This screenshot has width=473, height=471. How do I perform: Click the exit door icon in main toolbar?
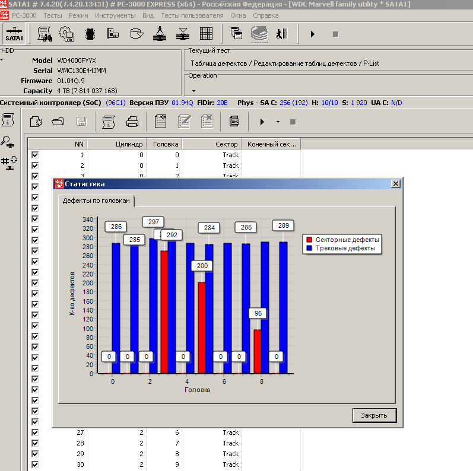point(281,34)
